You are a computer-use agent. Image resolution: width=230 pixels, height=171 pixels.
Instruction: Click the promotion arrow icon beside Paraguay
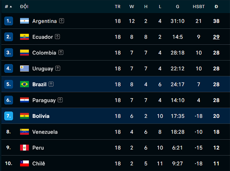tap(60, 100)
